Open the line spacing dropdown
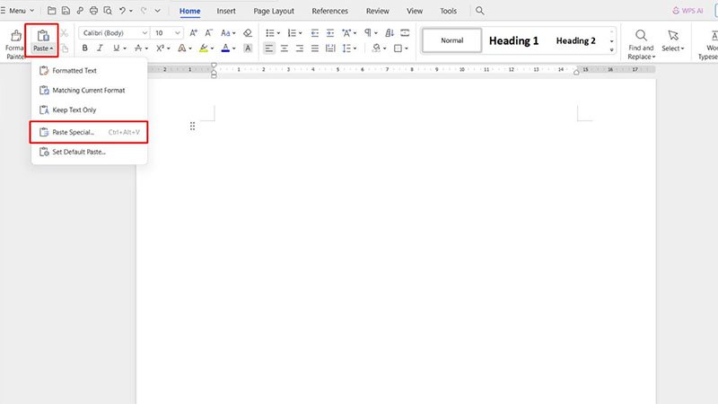The width and height of the screenshot is (718, 404). 355,48
